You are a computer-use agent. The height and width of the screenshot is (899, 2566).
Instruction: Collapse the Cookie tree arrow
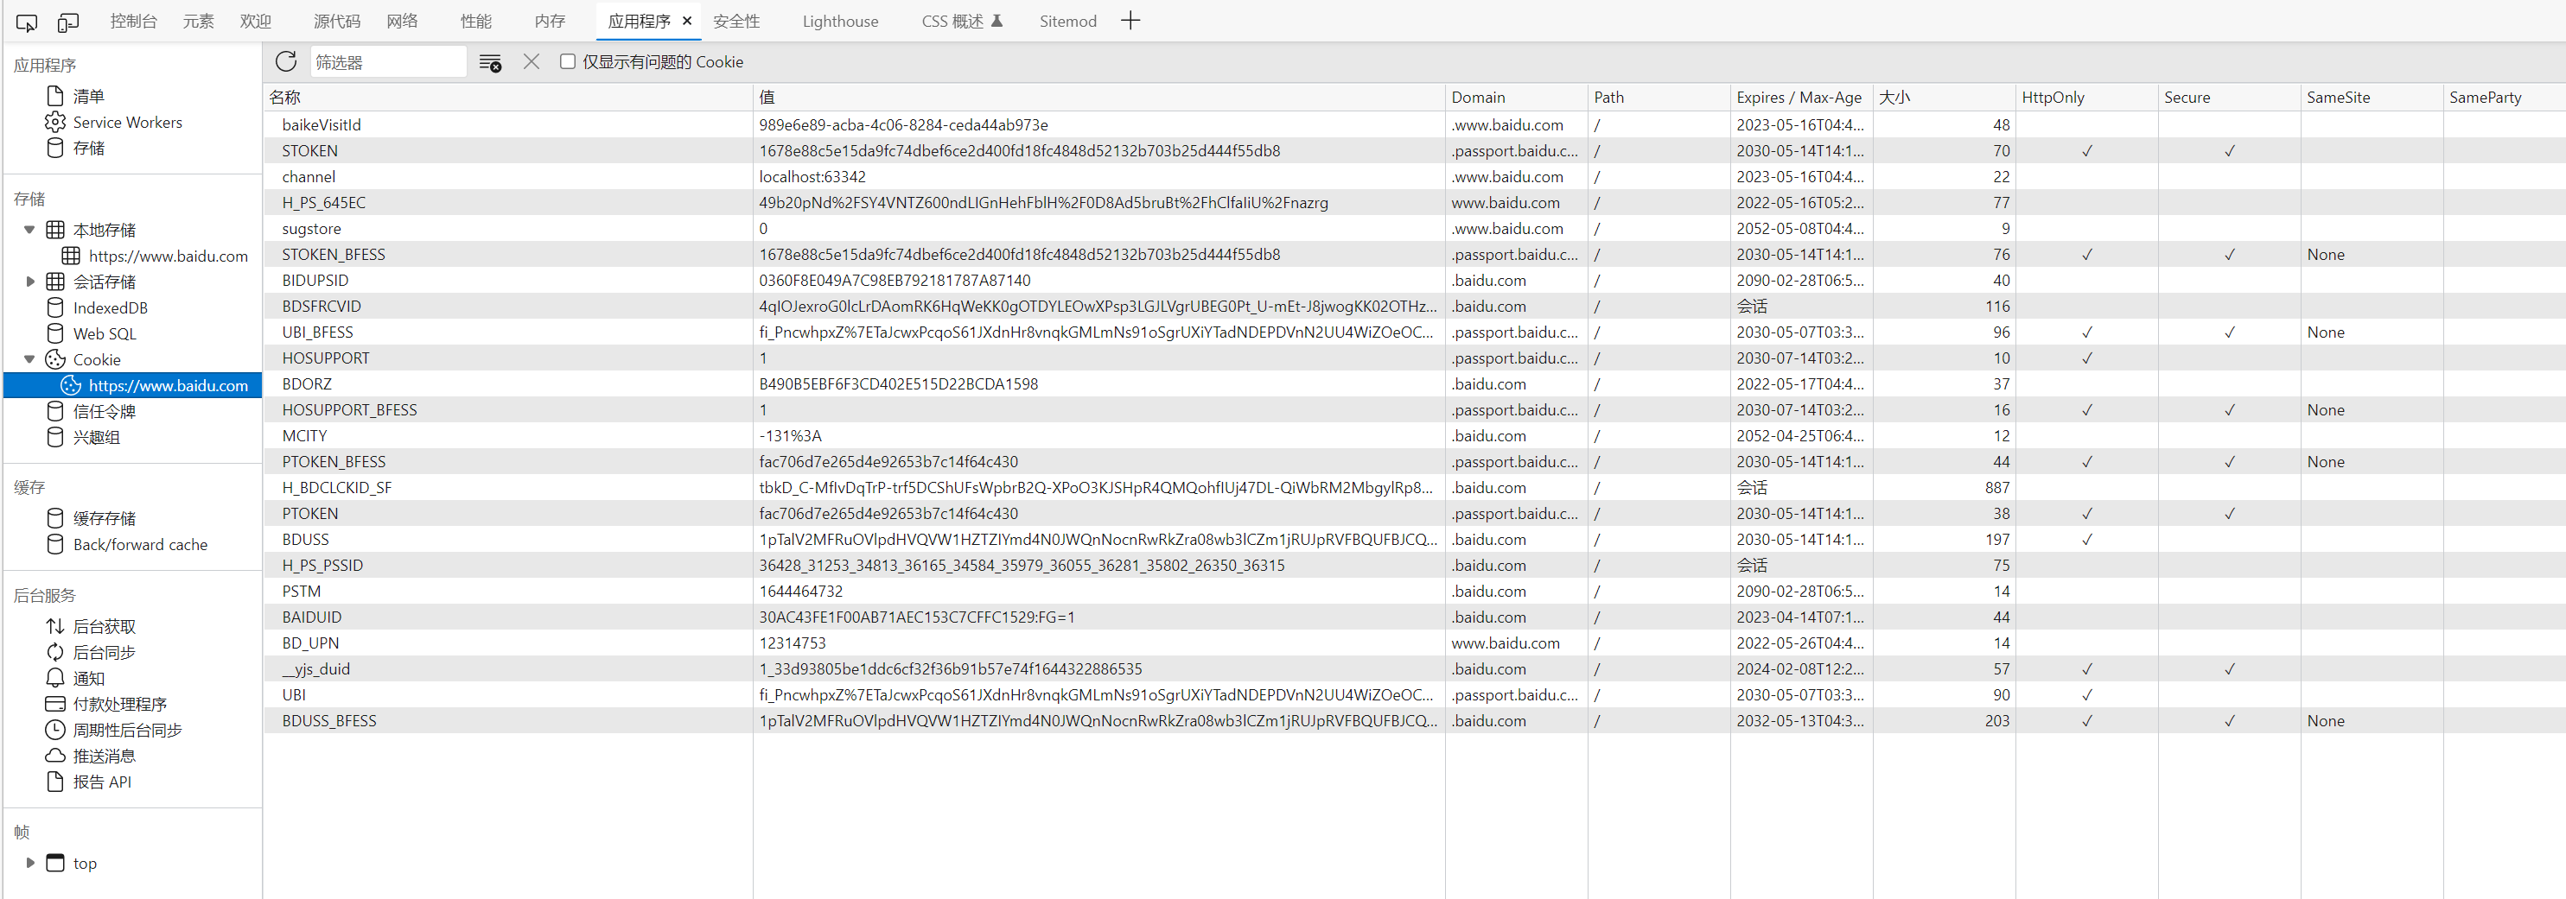[x=30, y=358]
